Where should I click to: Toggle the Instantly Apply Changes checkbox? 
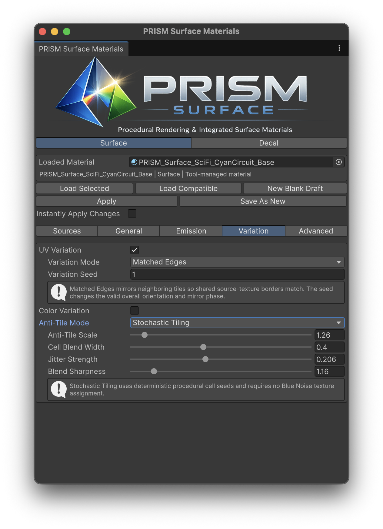[x=132, y=214]
